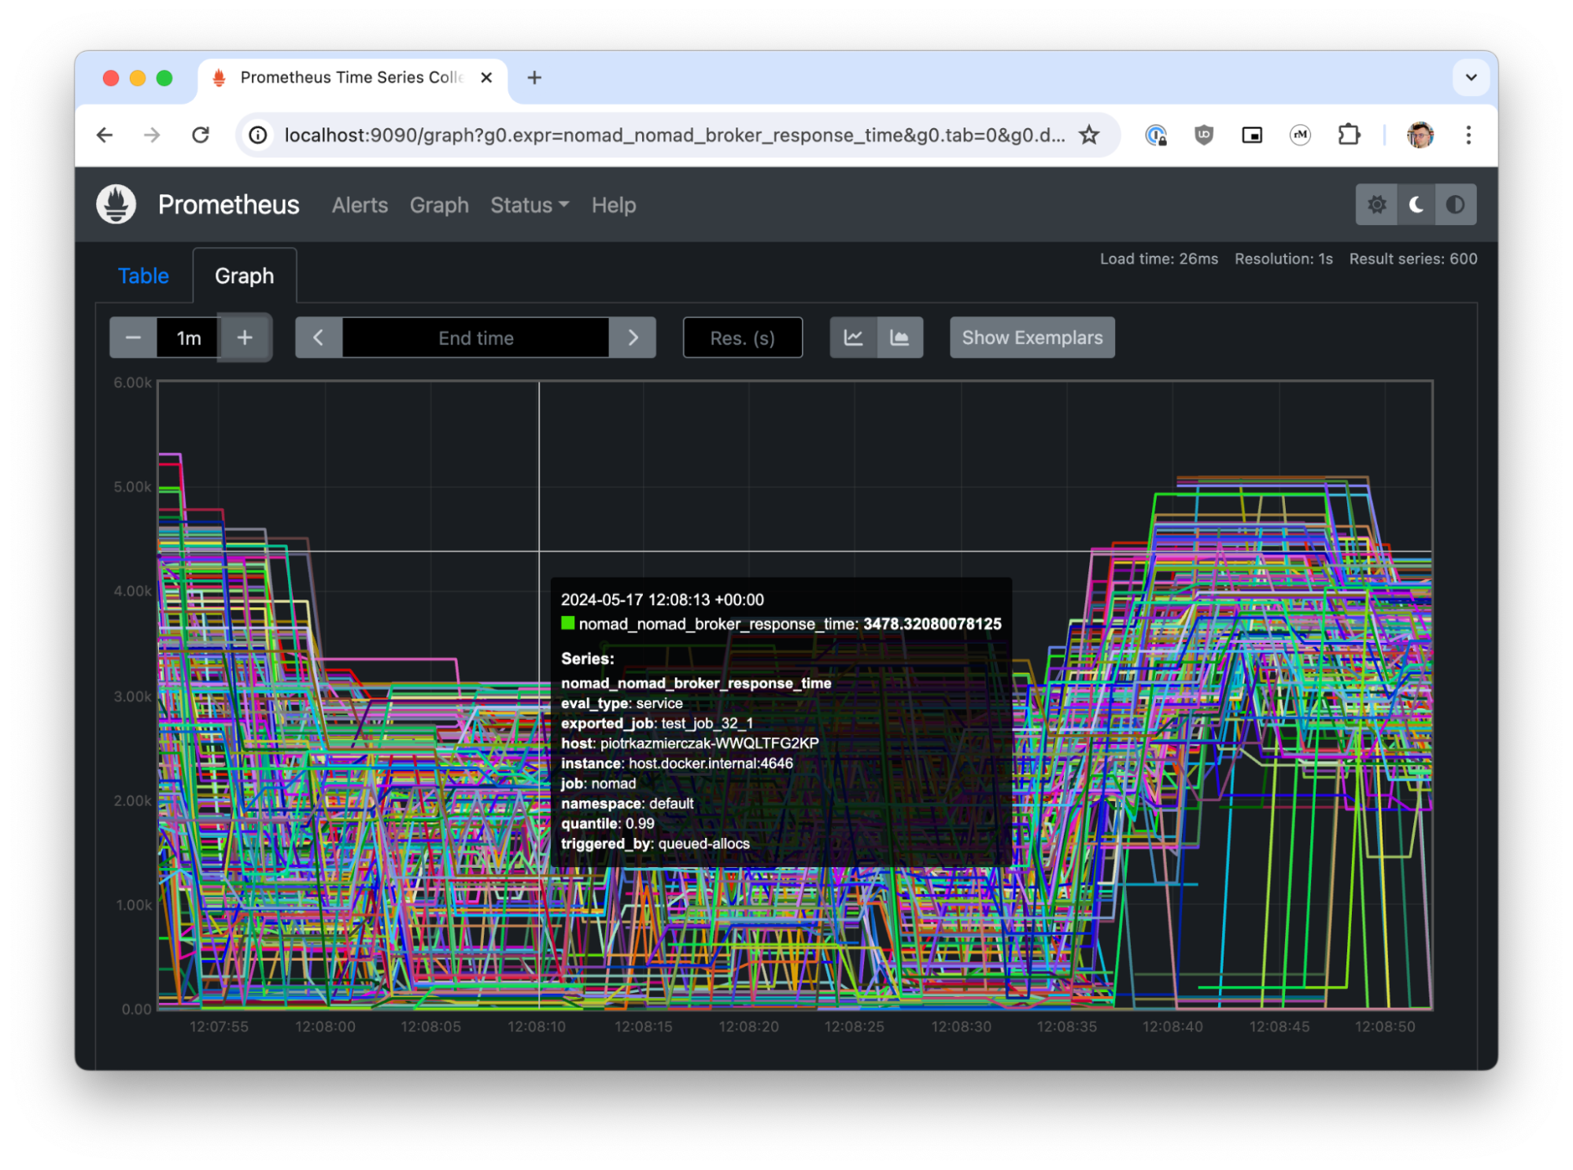Click the green series color swatch in tooltip
The width and height of the screenshot is (1573, 1170).
567,624
